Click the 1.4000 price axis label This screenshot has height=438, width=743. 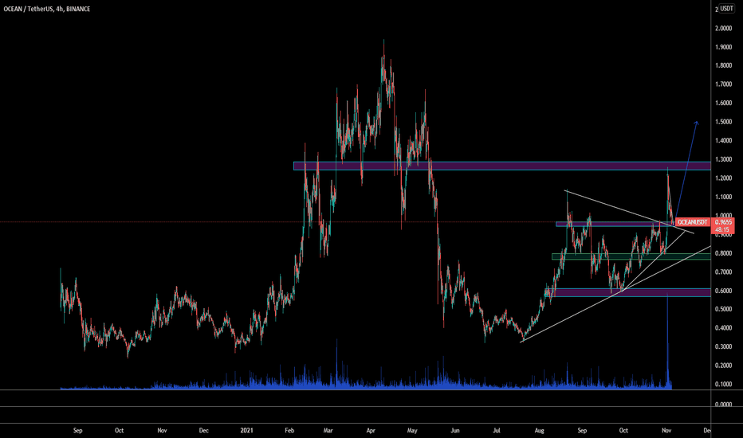723,141
